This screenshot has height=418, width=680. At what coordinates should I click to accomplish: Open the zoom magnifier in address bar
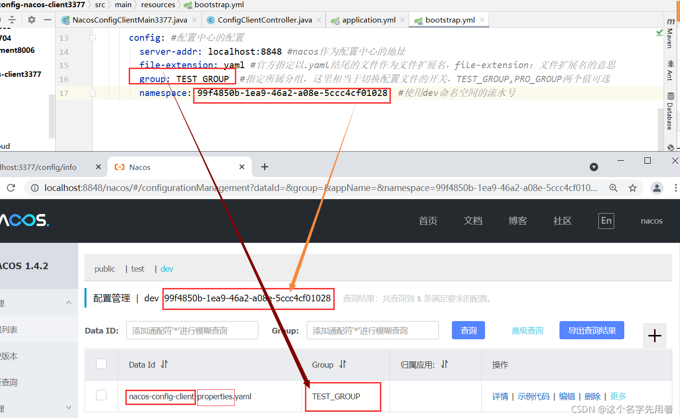[x=613, y=188]
